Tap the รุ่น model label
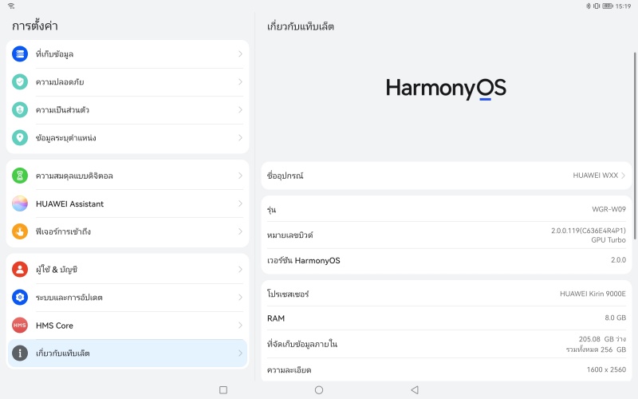This screenshot has height=399, width=638. pos(271,210)
